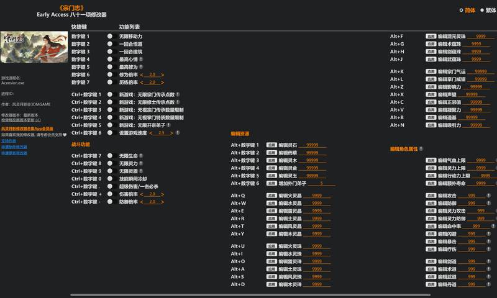Apply the 编辑混元灵珠 value with 应用
This screenshot has height=298, width=497.
tap(431, 37)
